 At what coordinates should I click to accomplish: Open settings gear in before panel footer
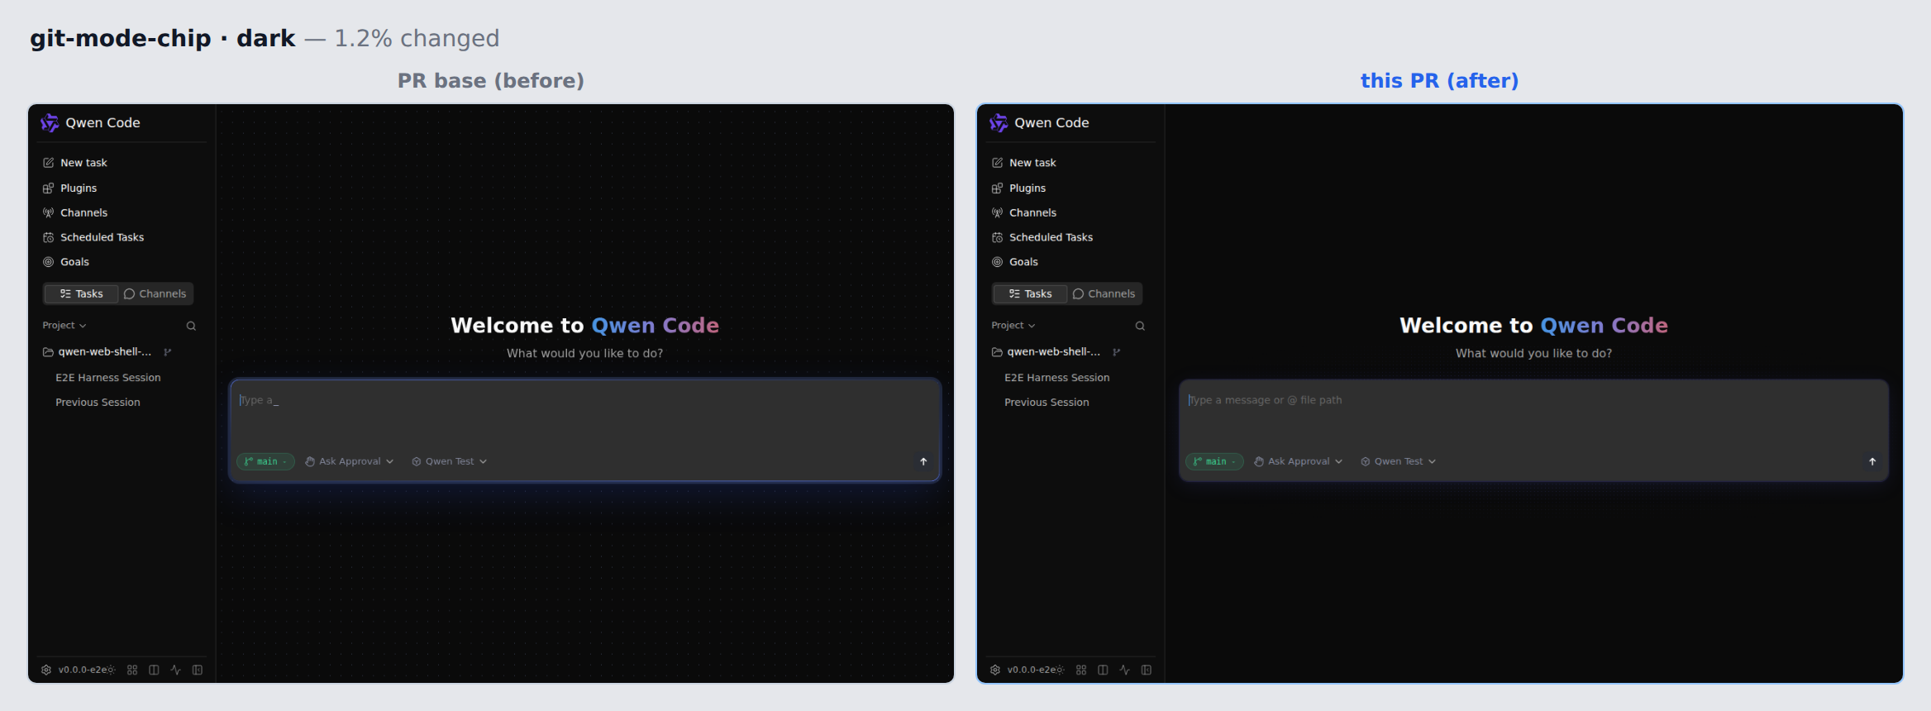point(46,670)
